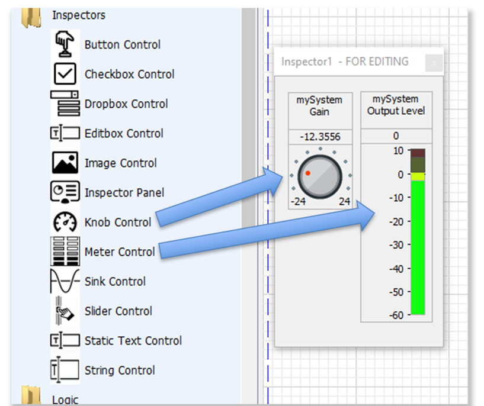Select the Sink Control waveform icon
Viewport: 484px width, 406px height.
click(x=65, y=281)
